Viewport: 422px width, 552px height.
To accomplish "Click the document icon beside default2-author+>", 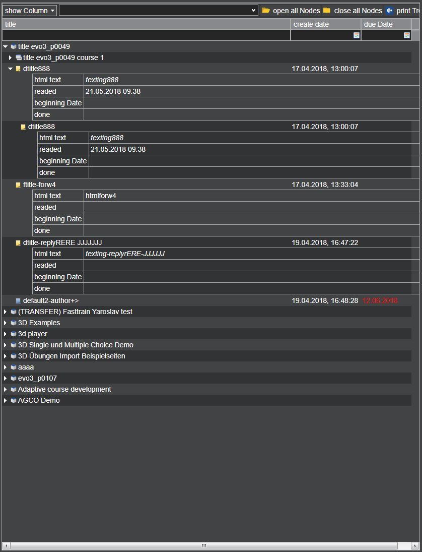I will (19, 301).
